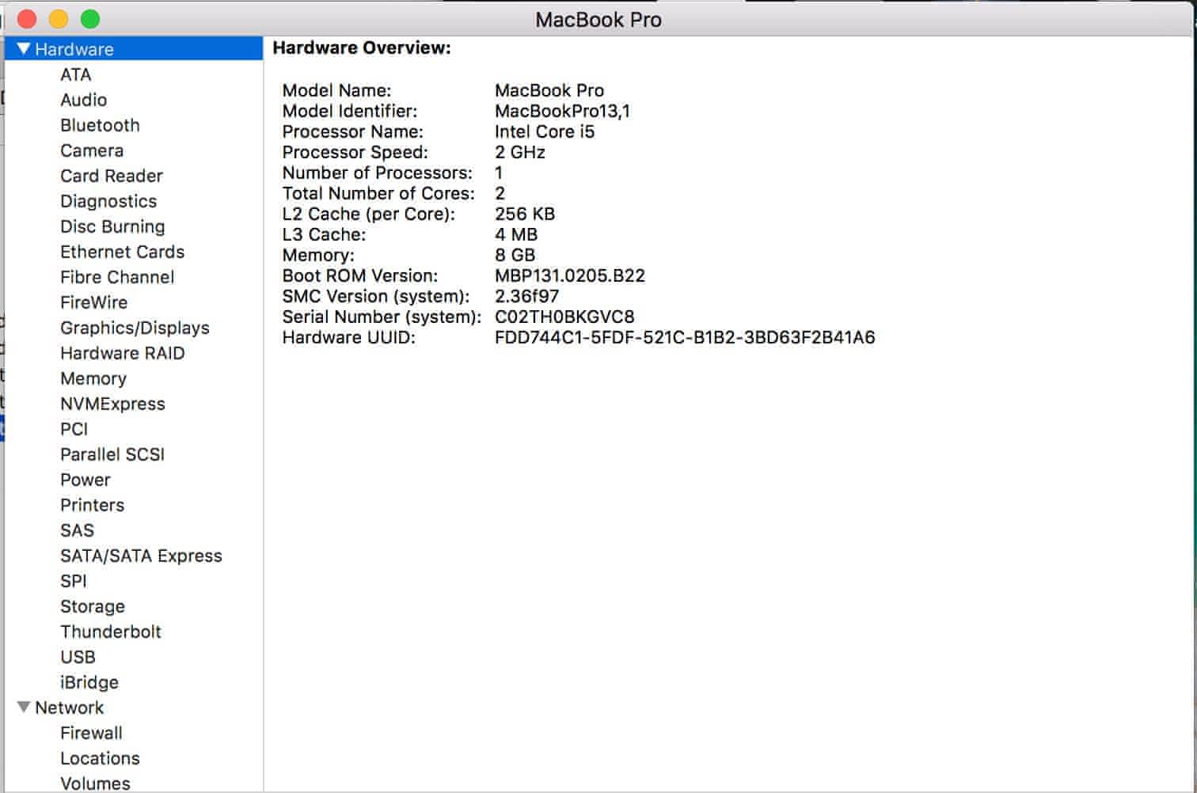Show Parallel SCSI details
Viewport: 1197px width, 793px height.
coord(112,454)
